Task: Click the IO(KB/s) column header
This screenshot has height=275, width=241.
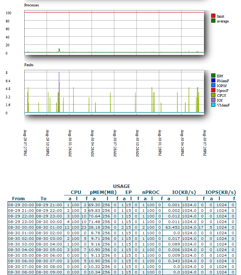Action: tap(184, 192)
